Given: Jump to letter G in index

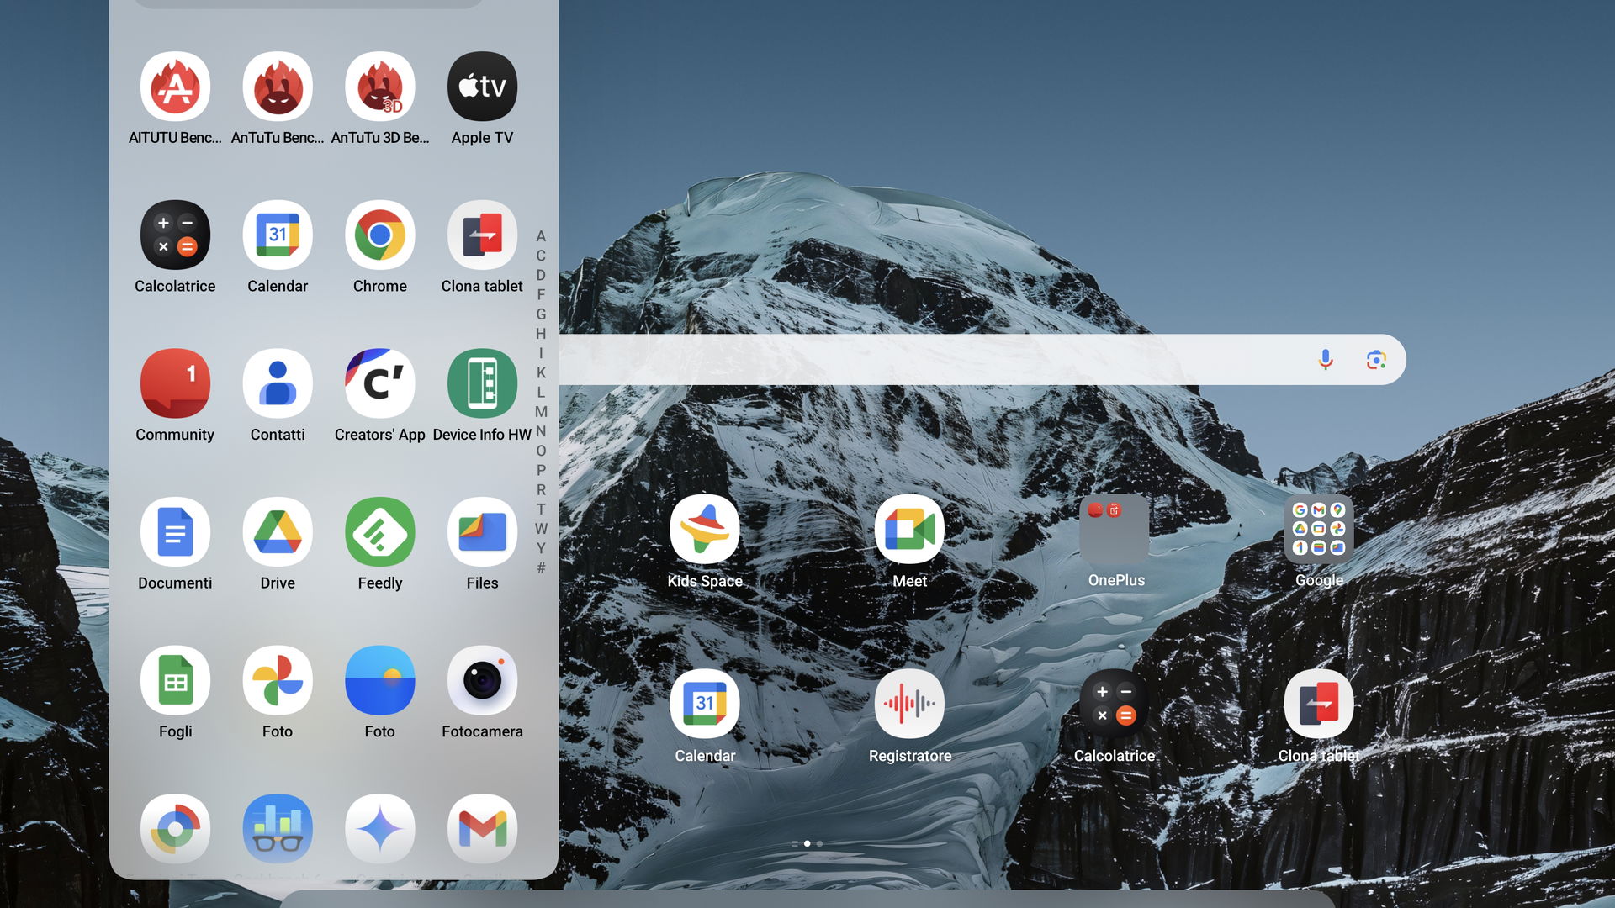Looking at the screenshot, I should click(x=541, y=314).
